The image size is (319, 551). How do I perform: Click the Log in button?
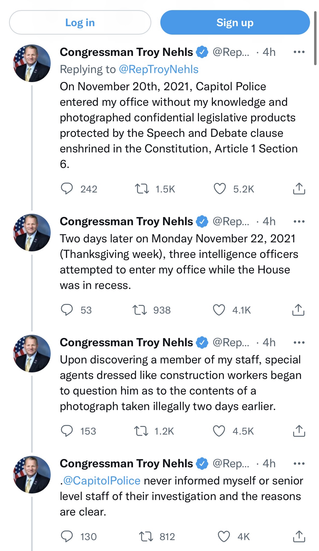point(80,23)
